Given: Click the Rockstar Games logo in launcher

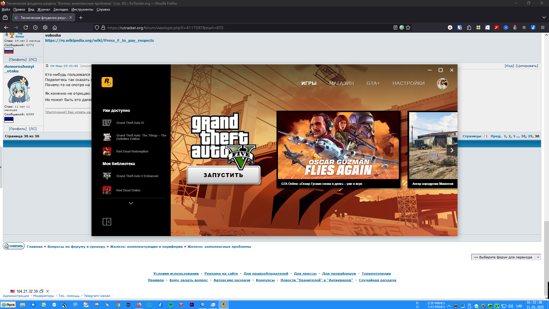Looking at the screenshot, I should [107, 82].
